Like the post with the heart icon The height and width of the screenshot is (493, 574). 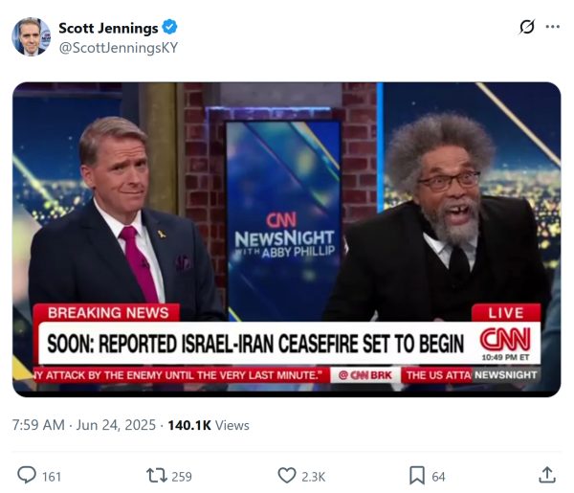pyautogui.click(x=286, y=475)
